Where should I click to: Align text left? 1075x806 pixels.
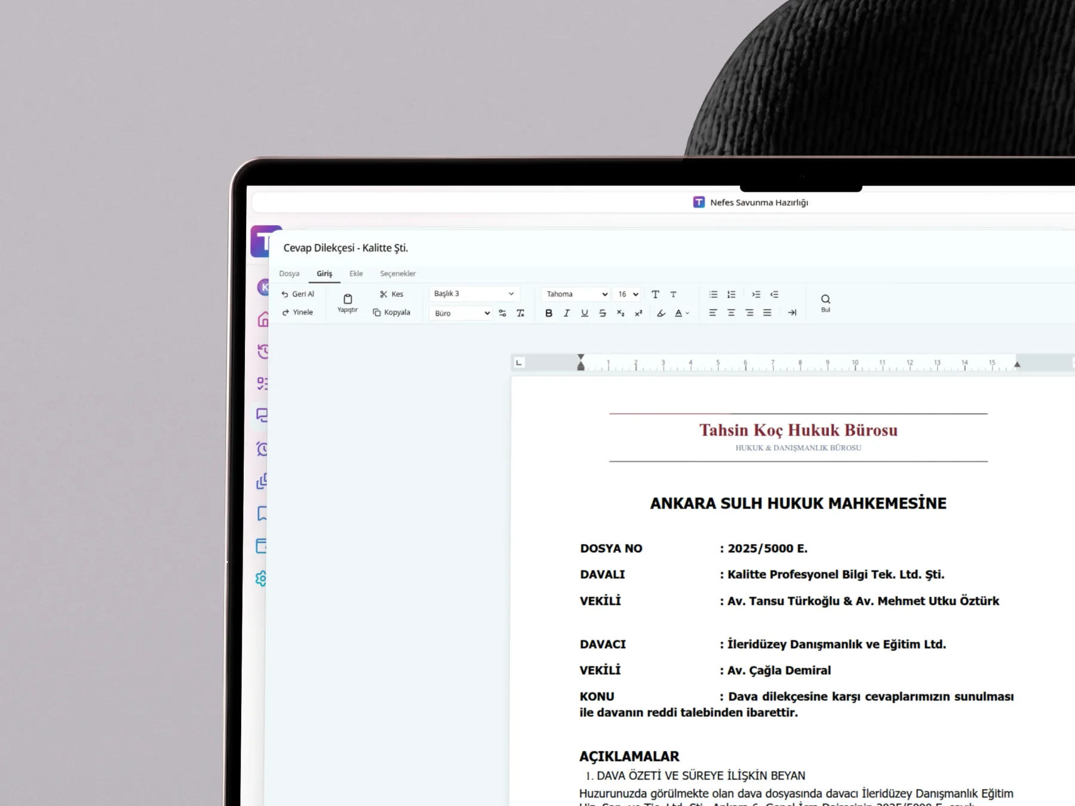tap(712, 312)
